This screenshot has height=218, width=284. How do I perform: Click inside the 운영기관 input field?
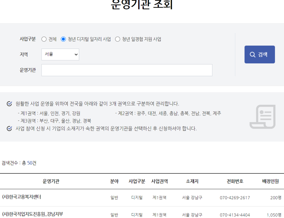127,70
